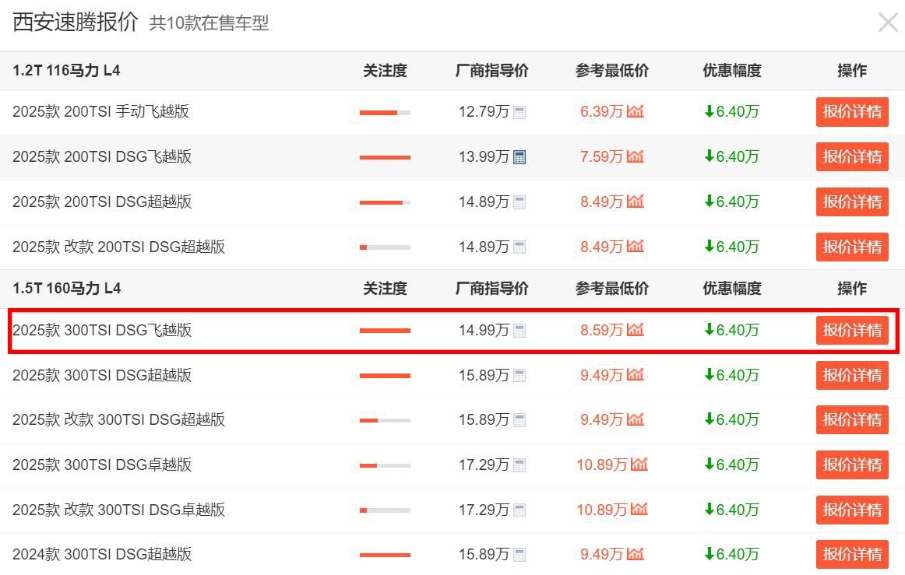Screen dimensions: 905x575
Task: Click the 8.59万 lowest price
Action: (601, 330)
